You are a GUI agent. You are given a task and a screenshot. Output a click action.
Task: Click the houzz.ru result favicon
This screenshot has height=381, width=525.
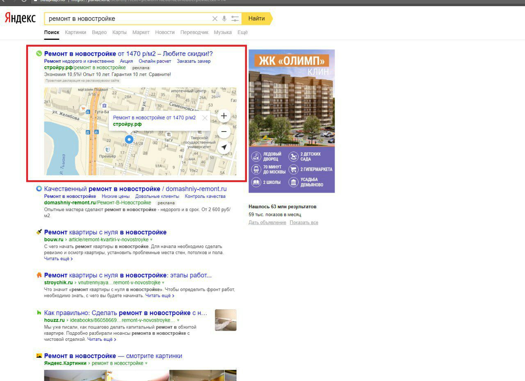point(39,313)
